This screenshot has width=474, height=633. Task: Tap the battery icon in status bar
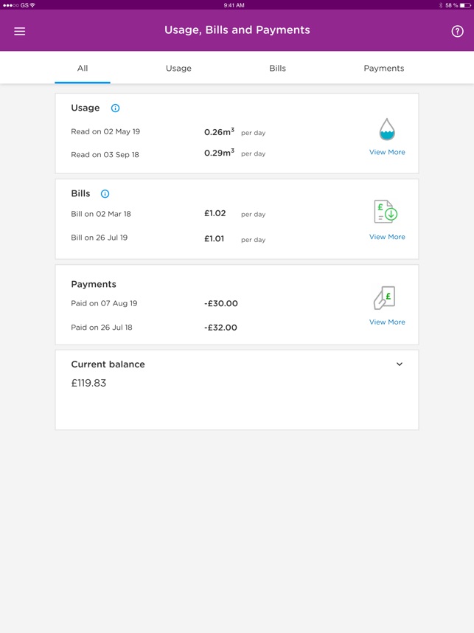point(464,5)
